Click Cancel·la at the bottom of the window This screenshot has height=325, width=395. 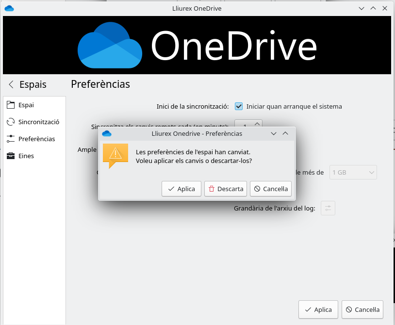click(x=362, y=309)
